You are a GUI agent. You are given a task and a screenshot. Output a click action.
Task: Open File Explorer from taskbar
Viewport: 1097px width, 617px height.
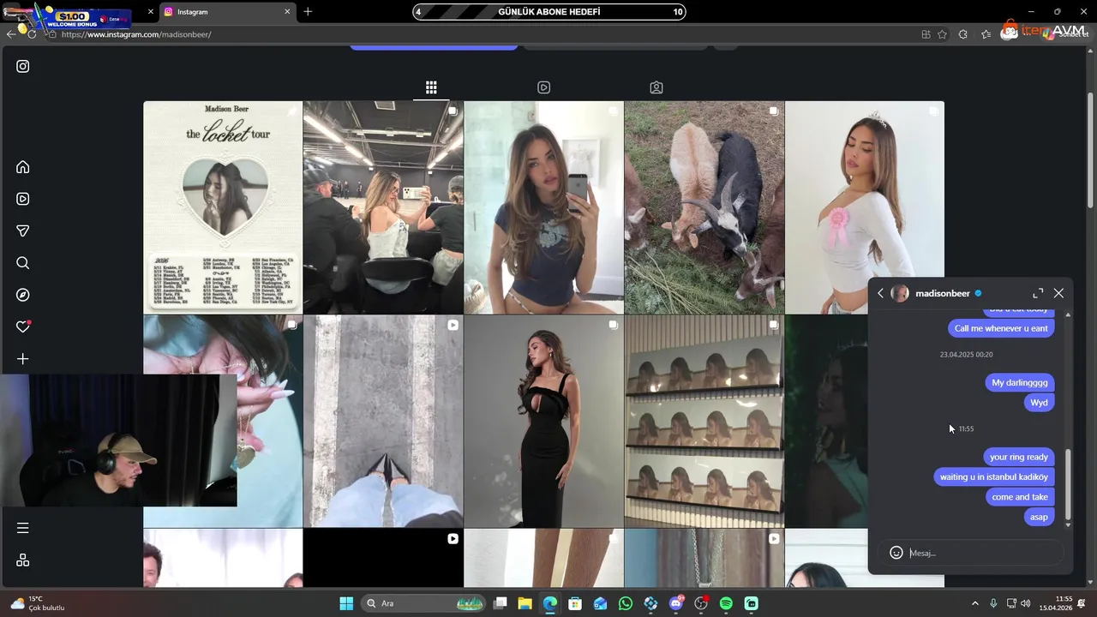pos(525,603)
